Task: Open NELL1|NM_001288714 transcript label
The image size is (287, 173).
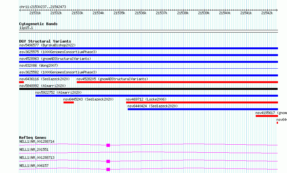Action: click(x=37, y=141)
